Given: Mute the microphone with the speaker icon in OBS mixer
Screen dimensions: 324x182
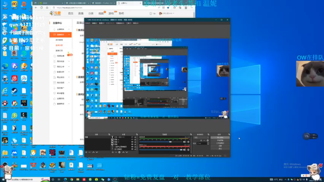Looking at the screenshot, I should [185, 150].
